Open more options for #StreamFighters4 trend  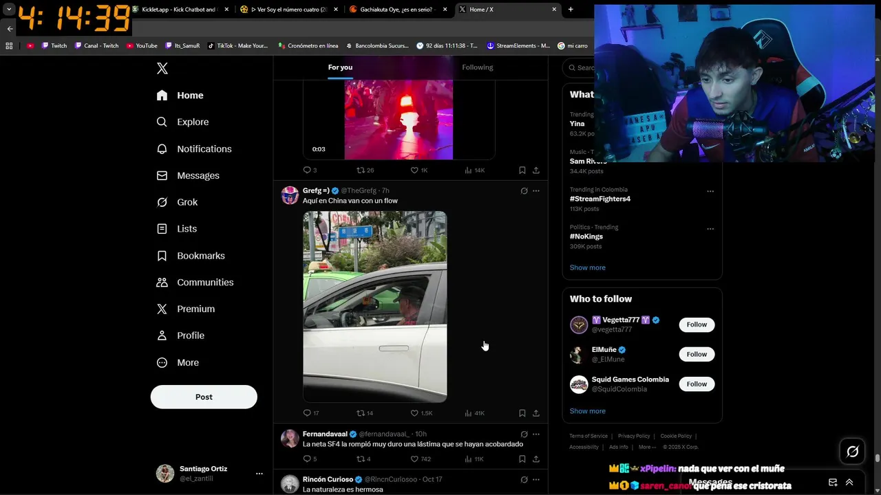pyautogui.click(x=710, y=191)
